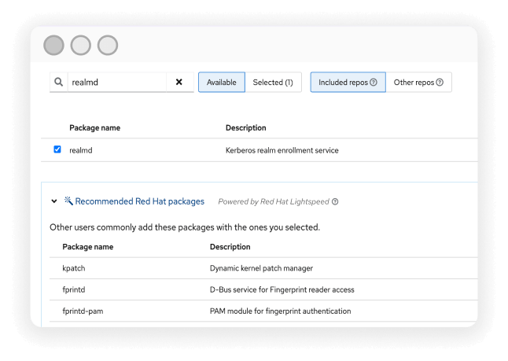Click help icon beside Other repos
The image size is (508, 361).
[x=440, y=83]
